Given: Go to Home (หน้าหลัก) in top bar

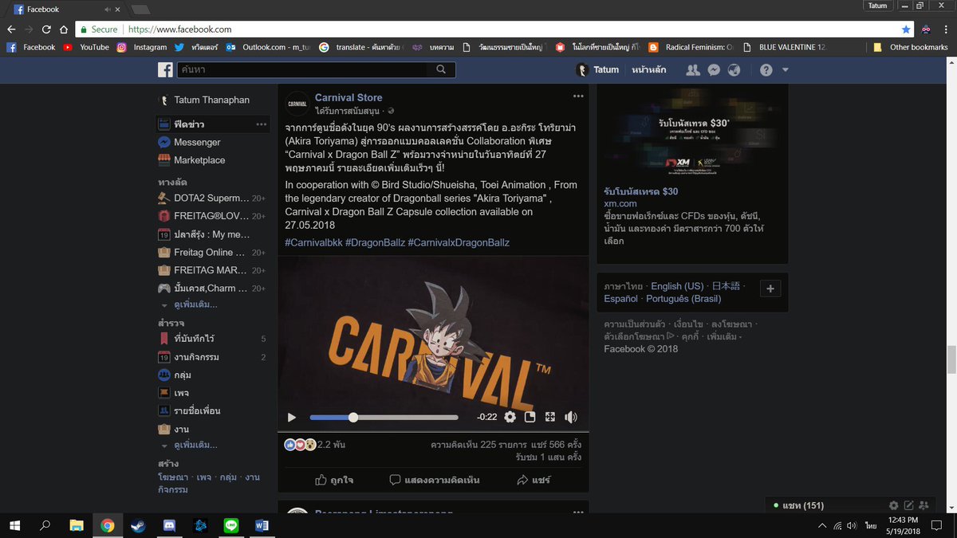Looking at the screenshot, I should (x=651, y=70).
